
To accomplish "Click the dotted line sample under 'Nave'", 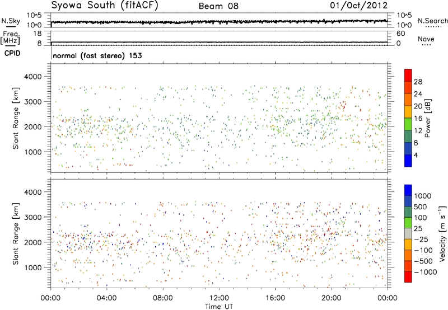I will [x=426, y=45].
